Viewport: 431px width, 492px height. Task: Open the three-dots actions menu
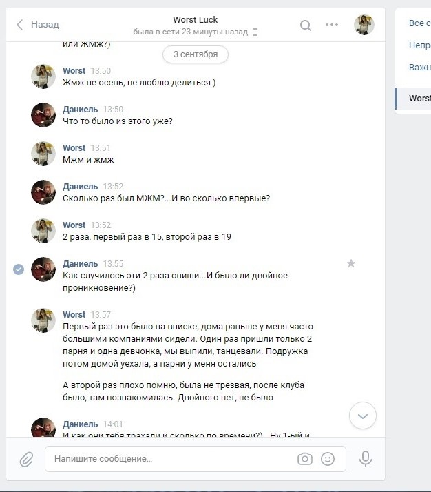[332, 25]
